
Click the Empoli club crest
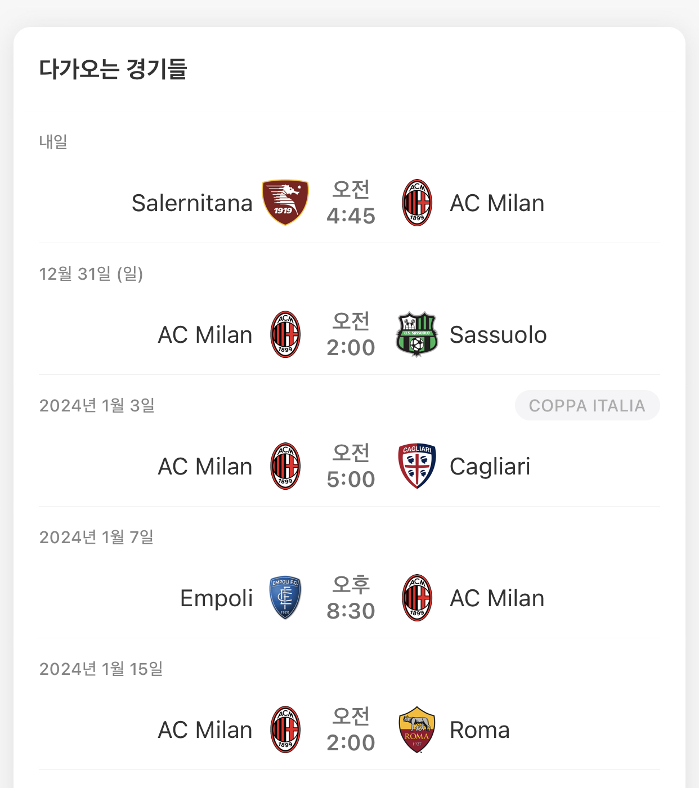tap(285, 598)
